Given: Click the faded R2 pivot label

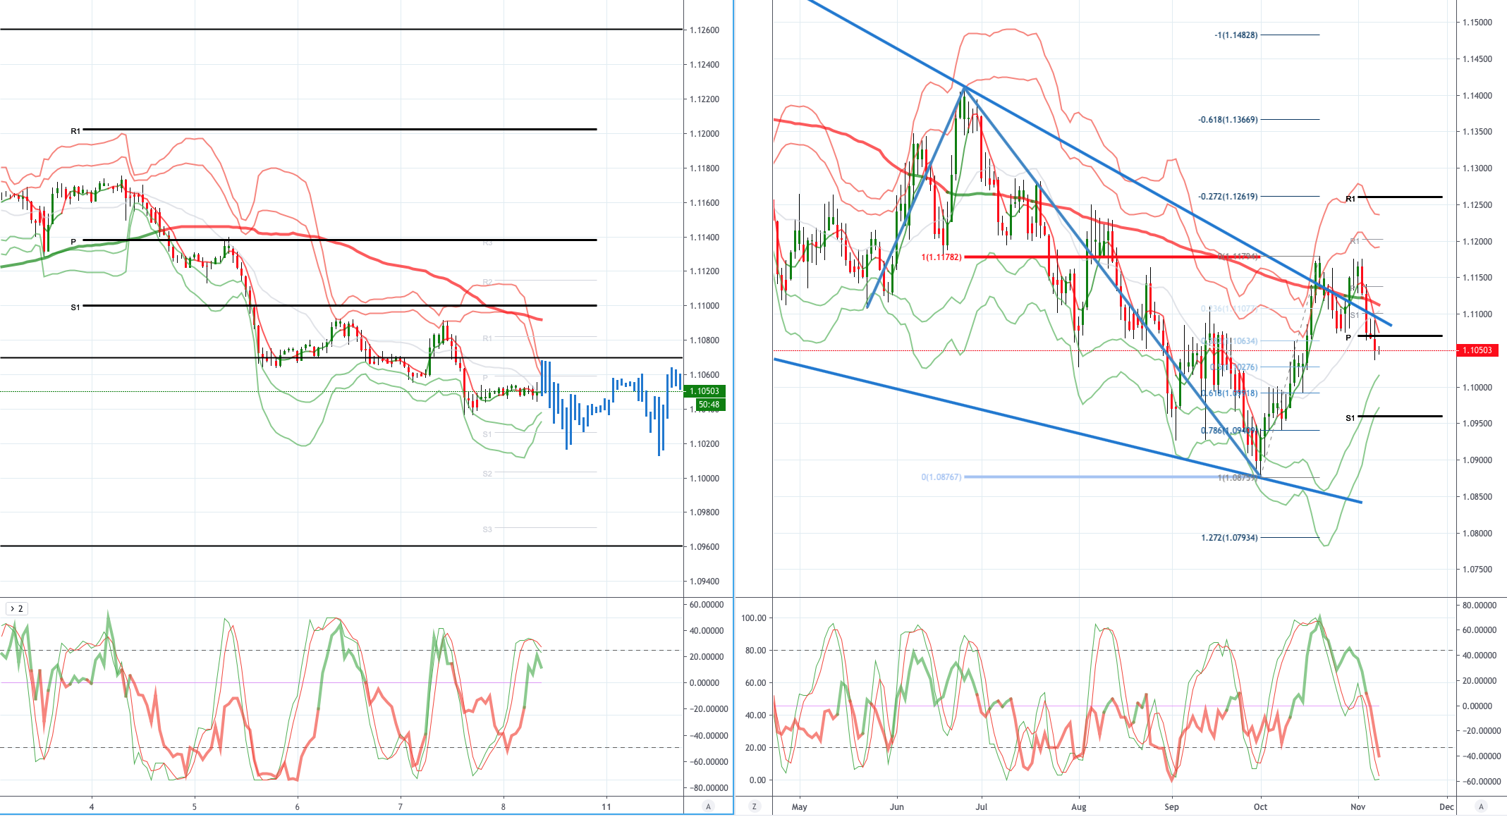Looking at the screenshot, I should coord(487,282).
